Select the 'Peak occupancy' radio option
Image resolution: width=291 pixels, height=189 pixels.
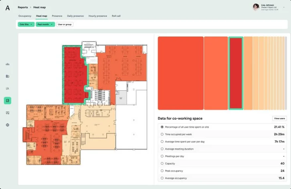pos(162,171)
